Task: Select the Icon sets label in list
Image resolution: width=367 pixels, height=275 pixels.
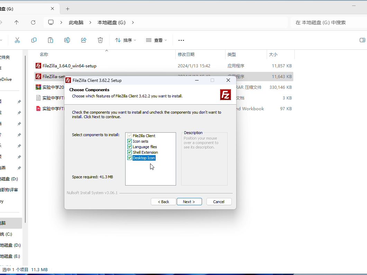Action: tap(140, 141)
